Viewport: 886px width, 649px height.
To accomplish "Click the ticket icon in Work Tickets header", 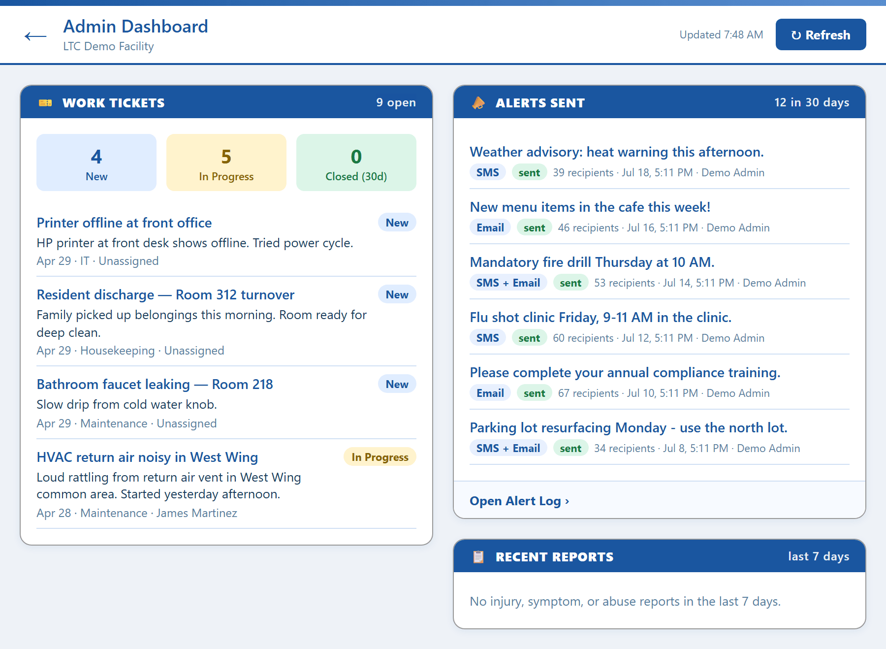I will (x=45, y=103).
